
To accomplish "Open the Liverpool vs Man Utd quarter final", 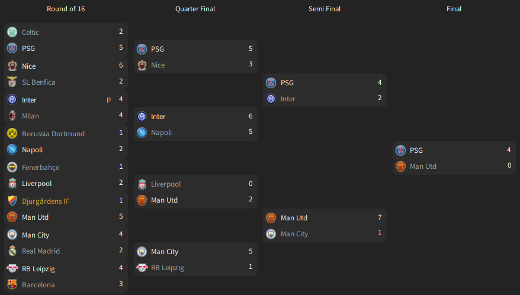I will pos(195,192).
